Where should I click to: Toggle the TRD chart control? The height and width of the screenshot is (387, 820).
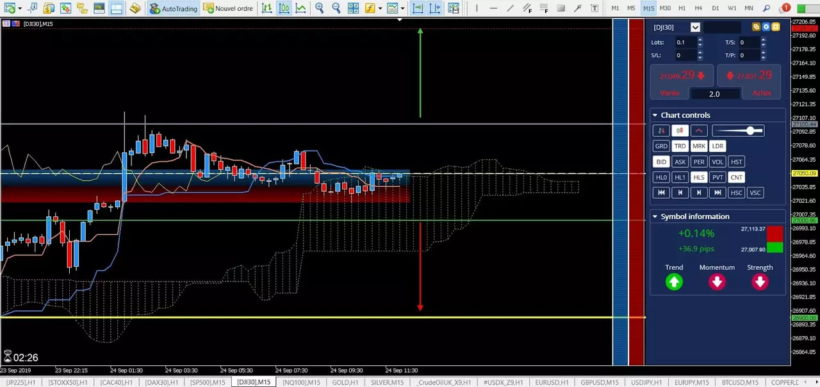(680, 146)
